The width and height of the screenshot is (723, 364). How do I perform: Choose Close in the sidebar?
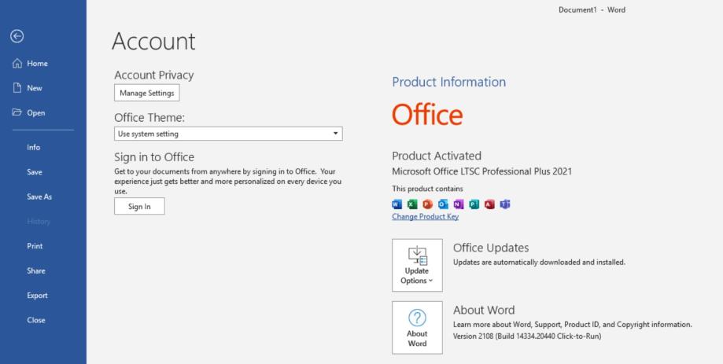36,320
